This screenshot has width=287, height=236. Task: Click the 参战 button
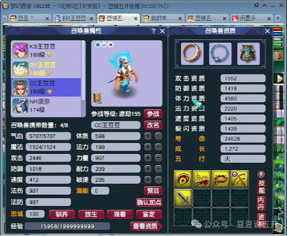(153, 114)
